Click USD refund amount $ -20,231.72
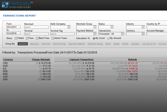Screen dimensions: 167x112 pos(131,63)
